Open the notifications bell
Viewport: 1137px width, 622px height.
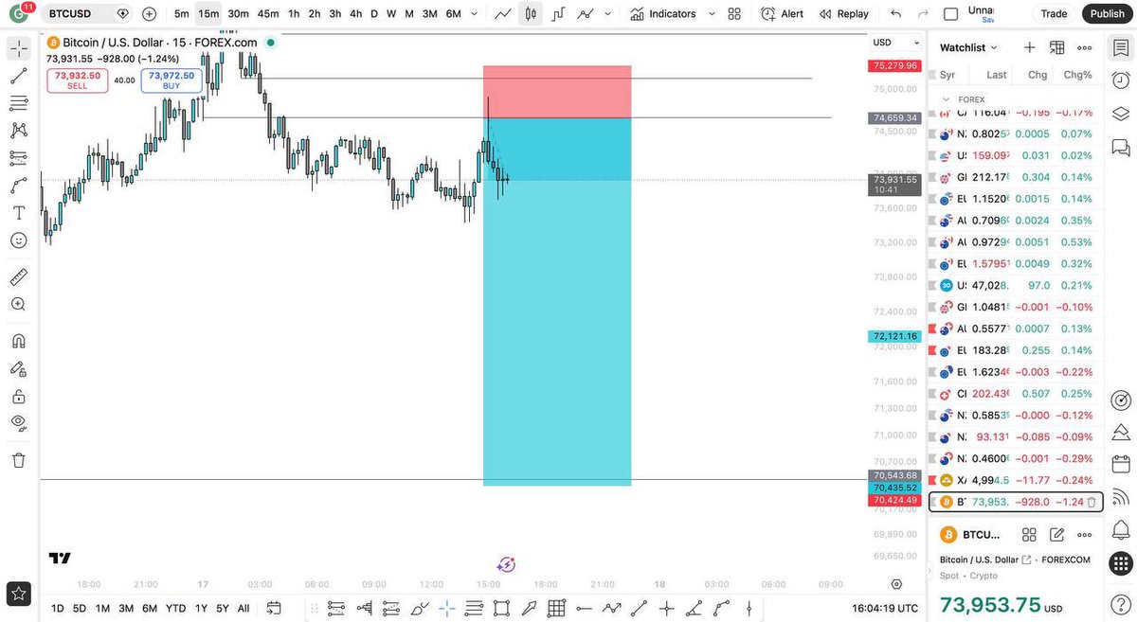click(1120, 528)
